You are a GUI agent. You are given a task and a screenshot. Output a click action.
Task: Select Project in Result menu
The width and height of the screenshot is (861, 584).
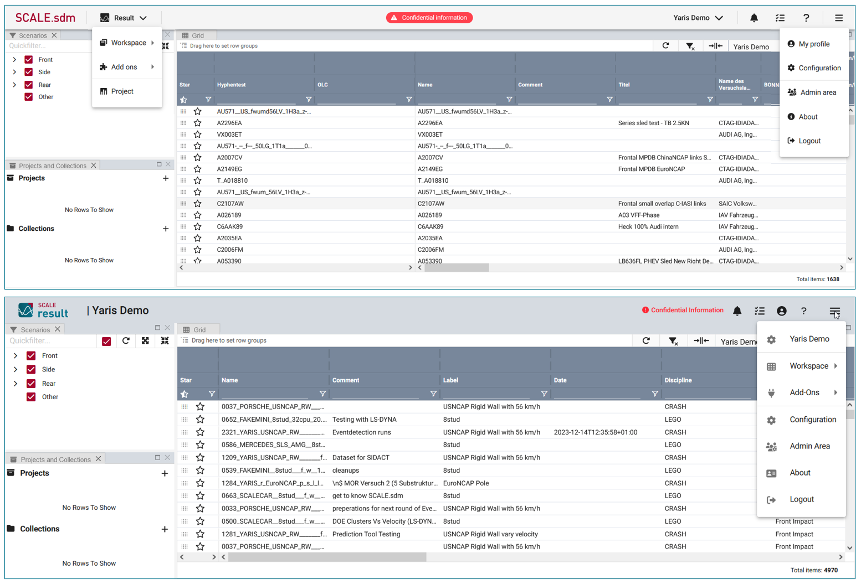(x=127, y=91)
